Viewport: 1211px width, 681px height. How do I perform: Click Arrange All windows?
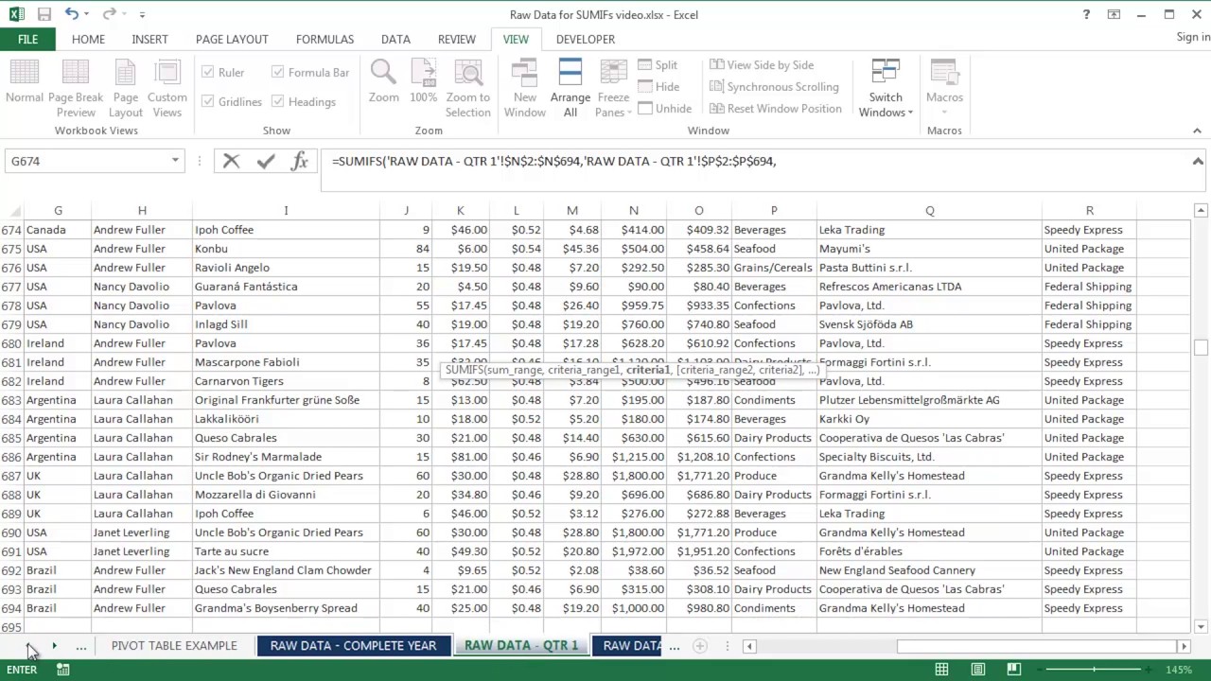tap(570, 89)
